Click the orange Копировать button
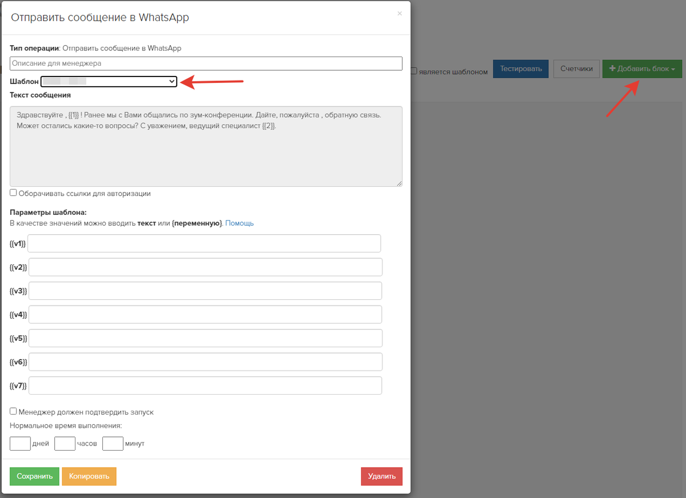 click(89, 476)
